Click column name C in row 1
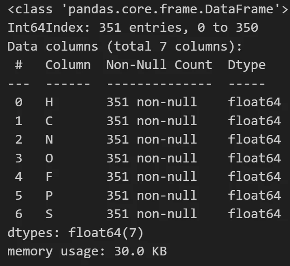 tap(49, 121)
